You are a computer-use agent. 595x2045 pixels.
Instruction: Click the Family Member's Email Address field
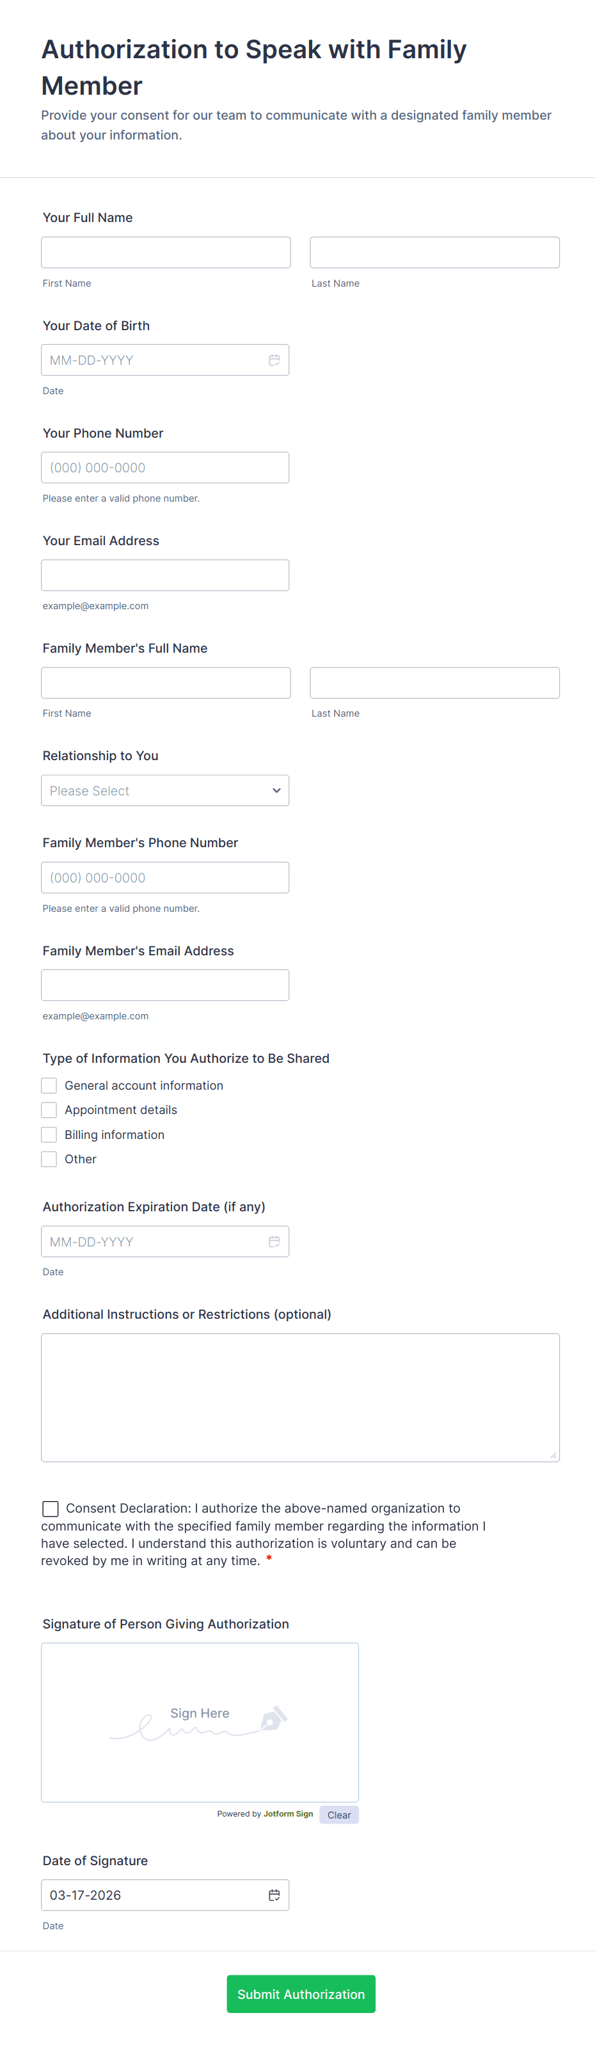pos(165,985)
